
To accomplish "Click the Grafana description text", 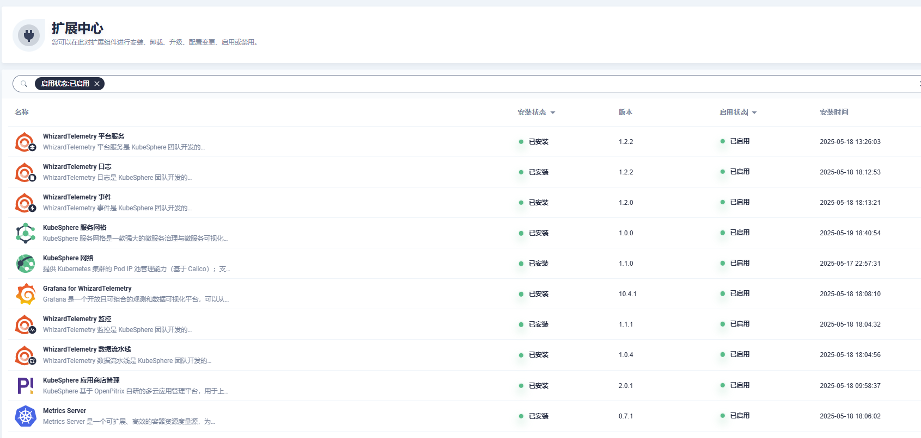I will pyautogui.click(x=136, y=299).
